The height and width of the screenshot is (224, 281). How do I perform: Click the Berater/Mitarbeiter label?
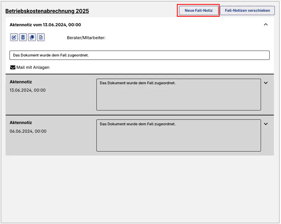(x=86, y=38)
